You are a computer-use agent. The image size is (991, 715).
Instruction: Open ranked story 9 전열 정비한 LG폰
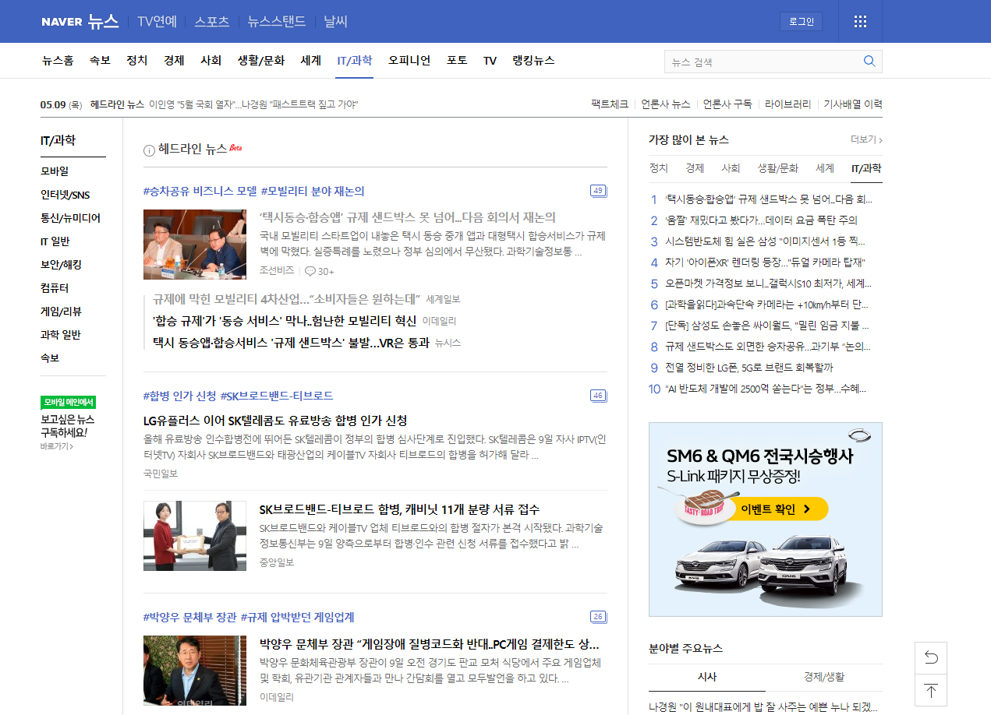point(749,368)
